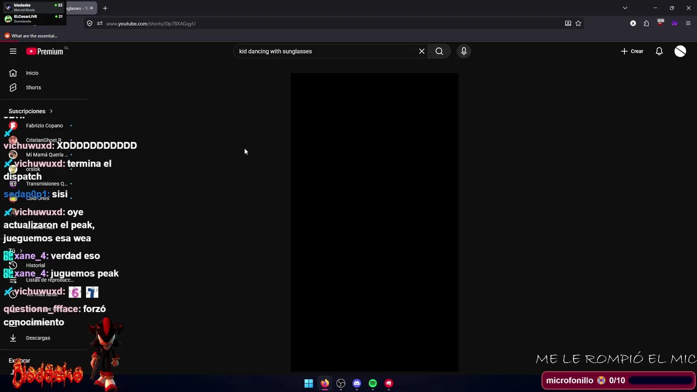List all tabs with dropdown arrow
This screenshot has width=697, height=392.
(x=625, y=8)
